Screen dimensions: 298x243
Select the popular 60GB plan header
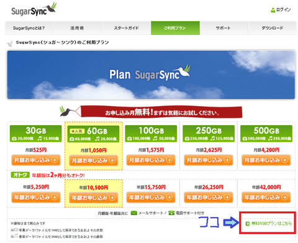pos(93,134)
